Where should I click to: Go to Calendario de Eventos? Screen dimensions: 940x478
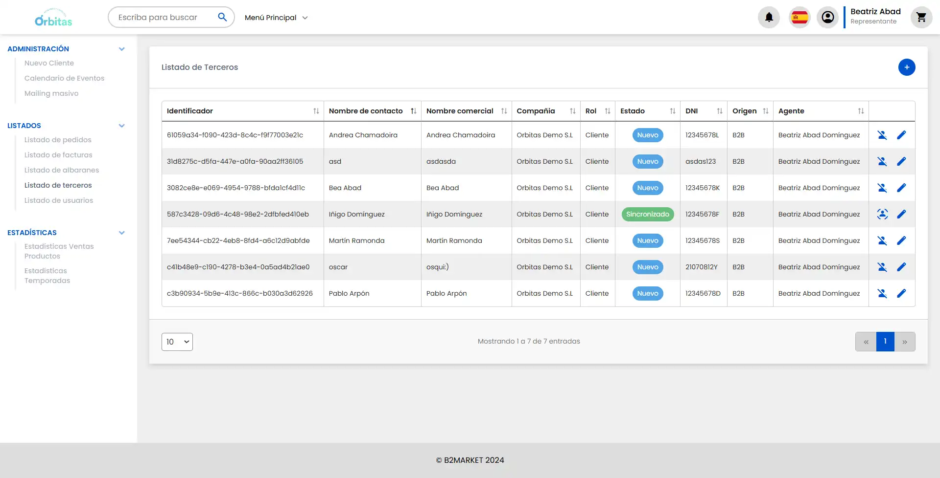coord(64,78)
